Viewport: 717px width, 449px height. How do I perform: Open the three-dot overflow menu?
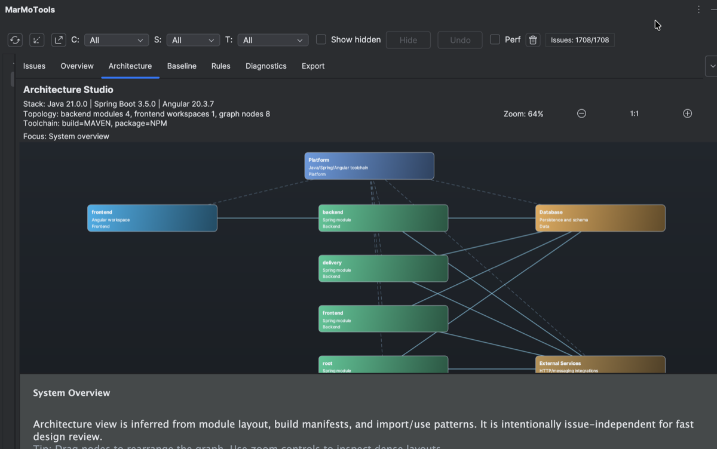coord(698,10)
